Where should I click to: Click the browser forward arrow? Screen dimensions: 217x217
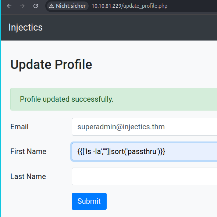tap(22, 6)
